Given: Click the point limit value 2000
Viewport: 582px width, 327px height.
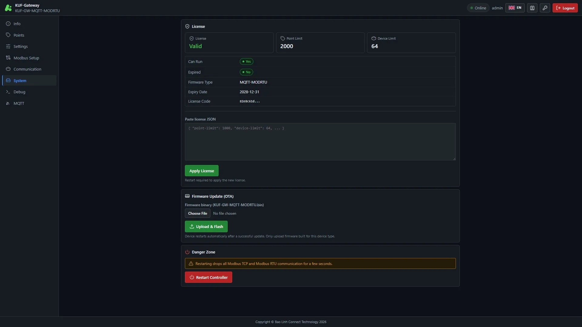Looking at the screenshot, I should 287,46.
